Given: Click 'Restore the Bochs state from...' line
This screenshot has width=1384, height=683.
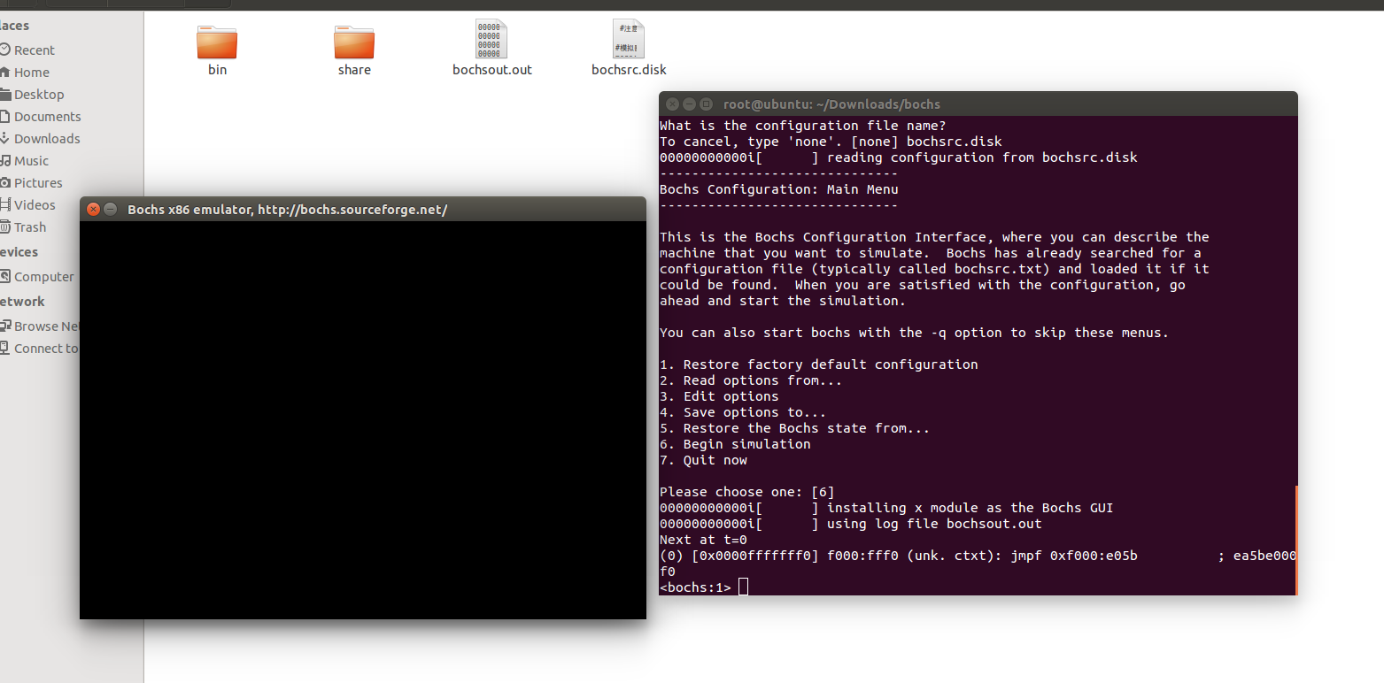Looking at the screenshot, I should [795, 428].
